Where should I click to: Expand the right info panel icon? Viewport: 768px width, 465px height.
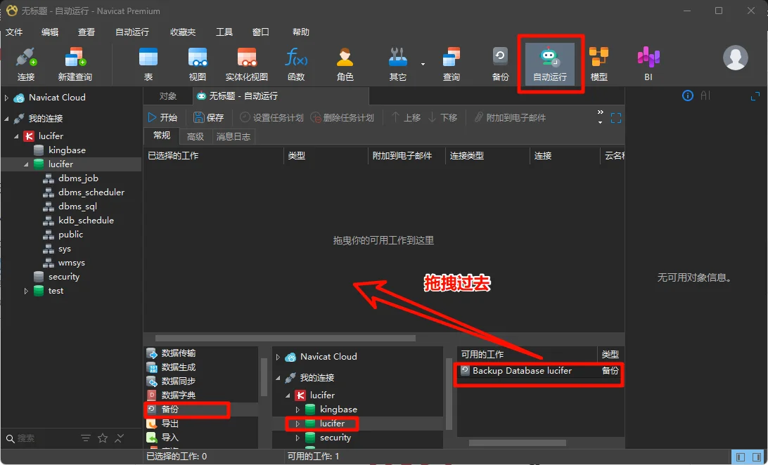(755, 96)
